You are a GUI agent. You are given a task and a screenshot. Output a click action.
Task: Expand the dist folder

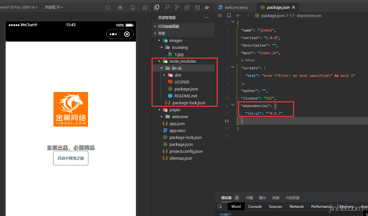pos(164,75)
